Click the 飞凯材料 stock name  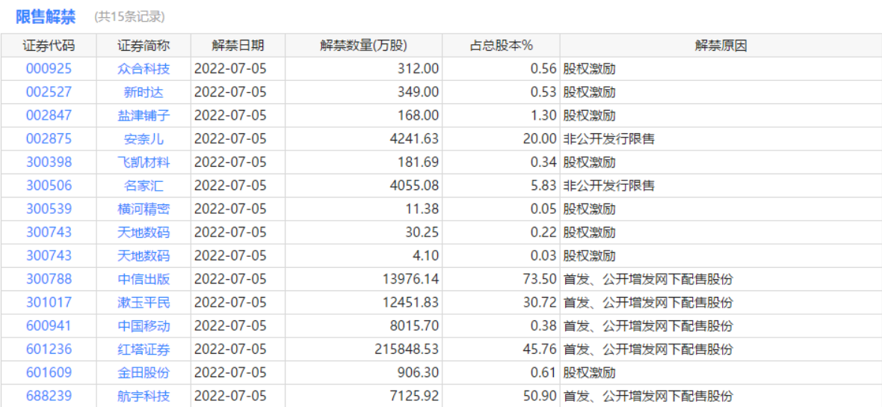pyautogui.click(x=144, y=162)
